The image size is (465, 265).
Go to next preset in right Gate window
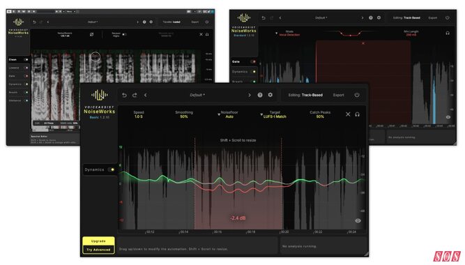[x=363, y=18]
